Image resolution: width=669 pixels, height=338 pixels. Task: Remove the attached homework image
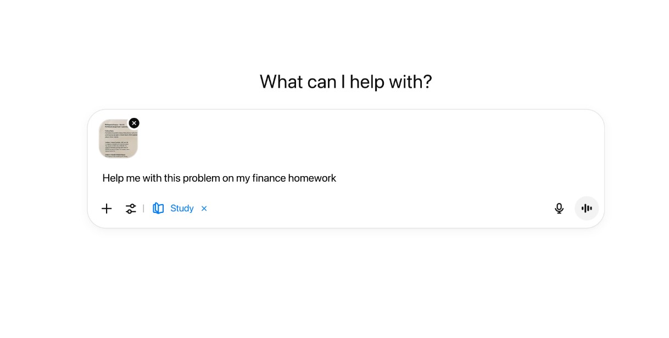click(134, 123)
